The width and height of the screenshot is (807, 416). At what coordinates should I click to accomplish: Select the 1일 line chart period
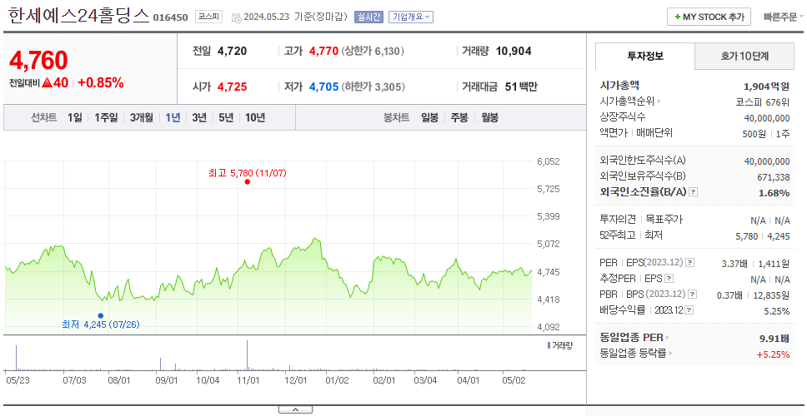(x=75, y=117)
